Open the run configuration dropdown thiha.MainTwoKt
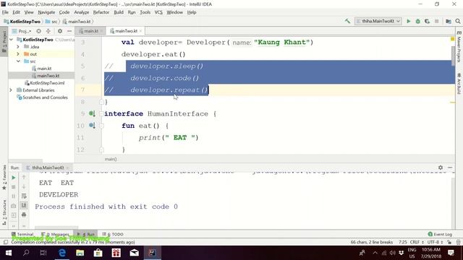Screen dimensions: 463x260 (378, 21)
